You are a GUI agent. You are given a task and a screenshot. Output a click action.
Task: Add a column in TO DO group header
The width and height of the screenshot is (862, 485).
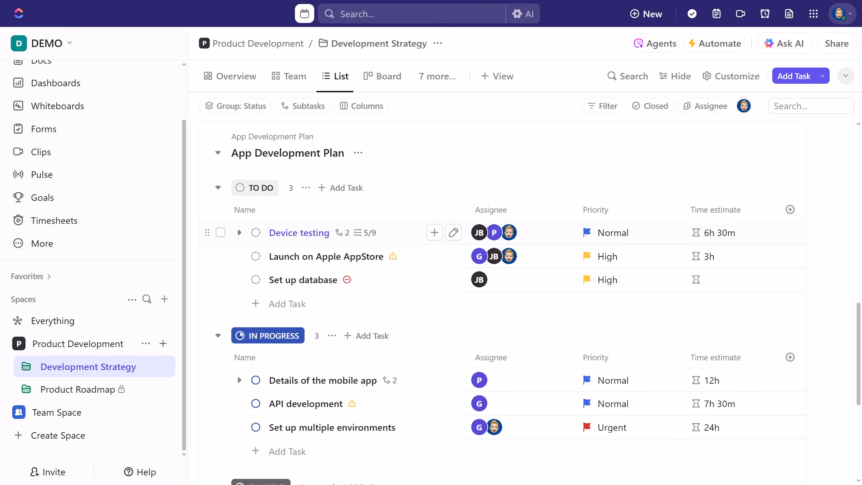click(790, 209)
